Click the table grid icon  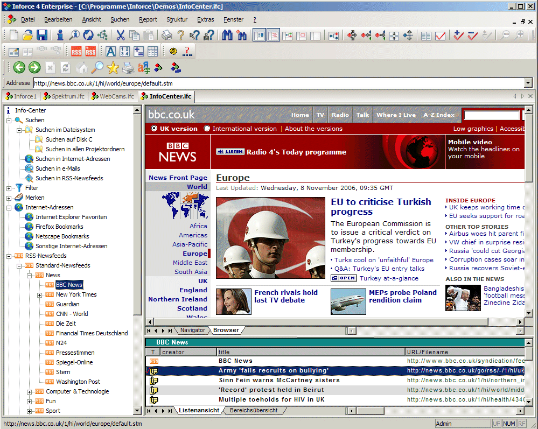[153, 52]
